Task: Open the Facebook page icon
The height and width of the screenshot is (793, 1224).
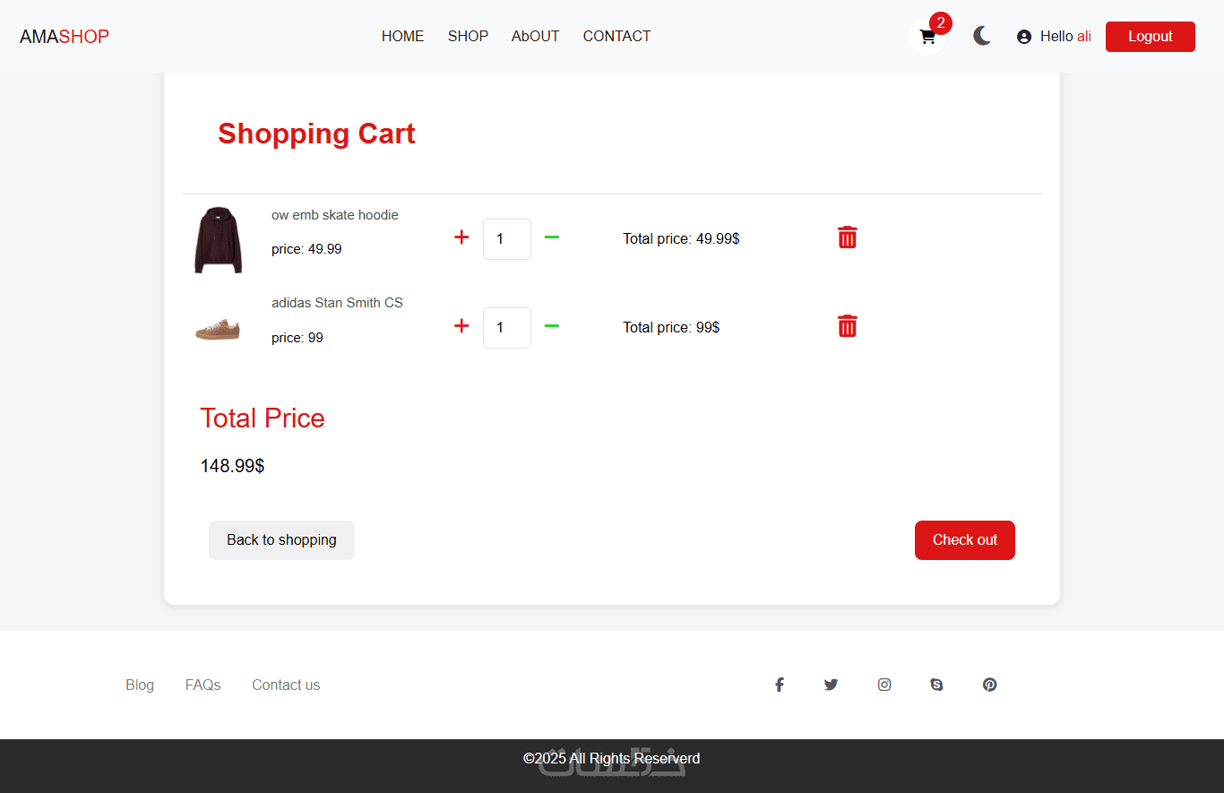Action: click(x=780, y=685)
